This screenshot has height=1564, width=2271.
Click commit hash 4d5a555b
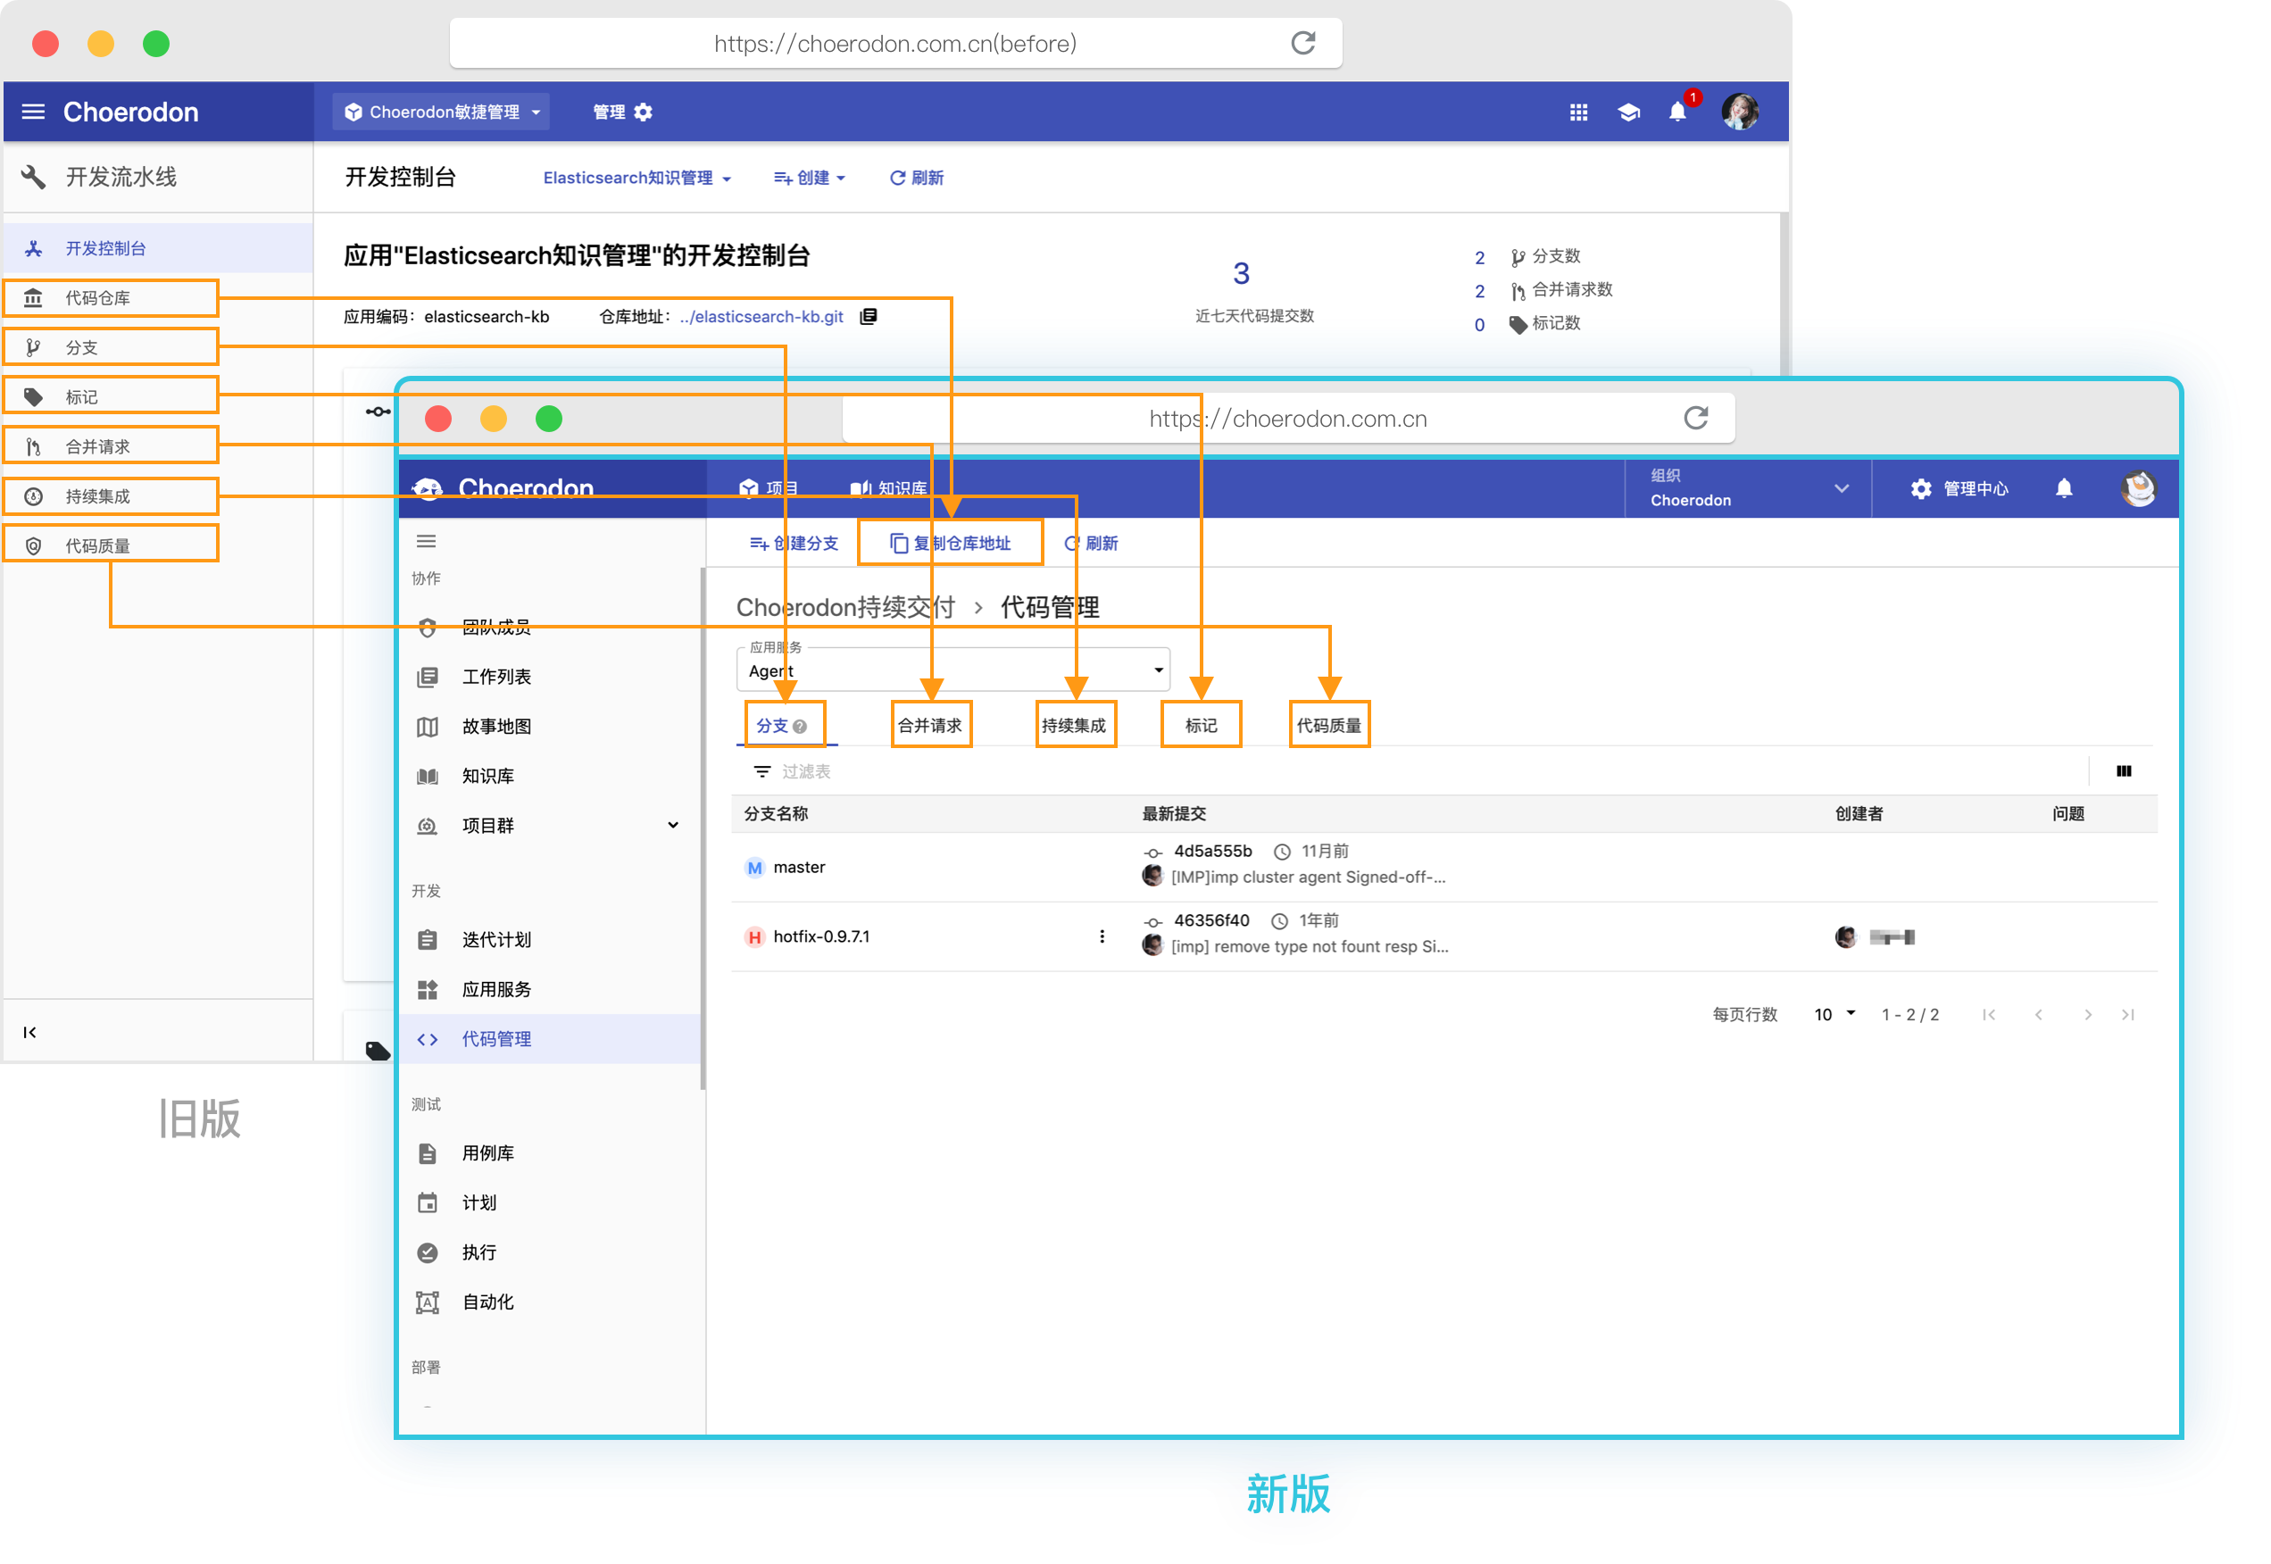(x=1212, y=851)
